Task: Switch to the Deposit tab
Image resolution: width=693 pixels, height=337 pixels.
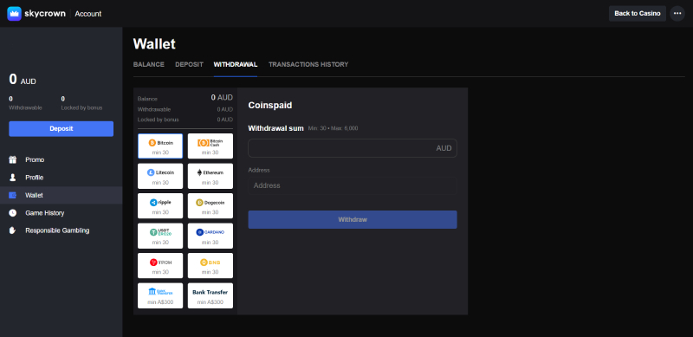Action: pyautogui.click(x=189, y=65)
